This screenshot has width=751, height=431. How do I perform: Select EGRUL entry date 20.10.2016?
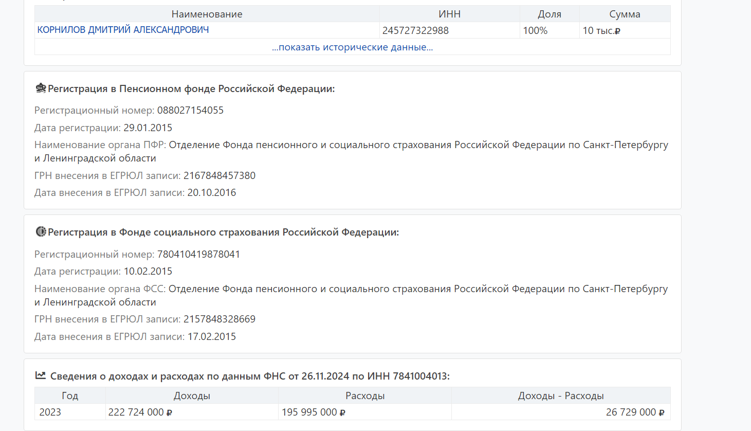click(x=212, y=192)
